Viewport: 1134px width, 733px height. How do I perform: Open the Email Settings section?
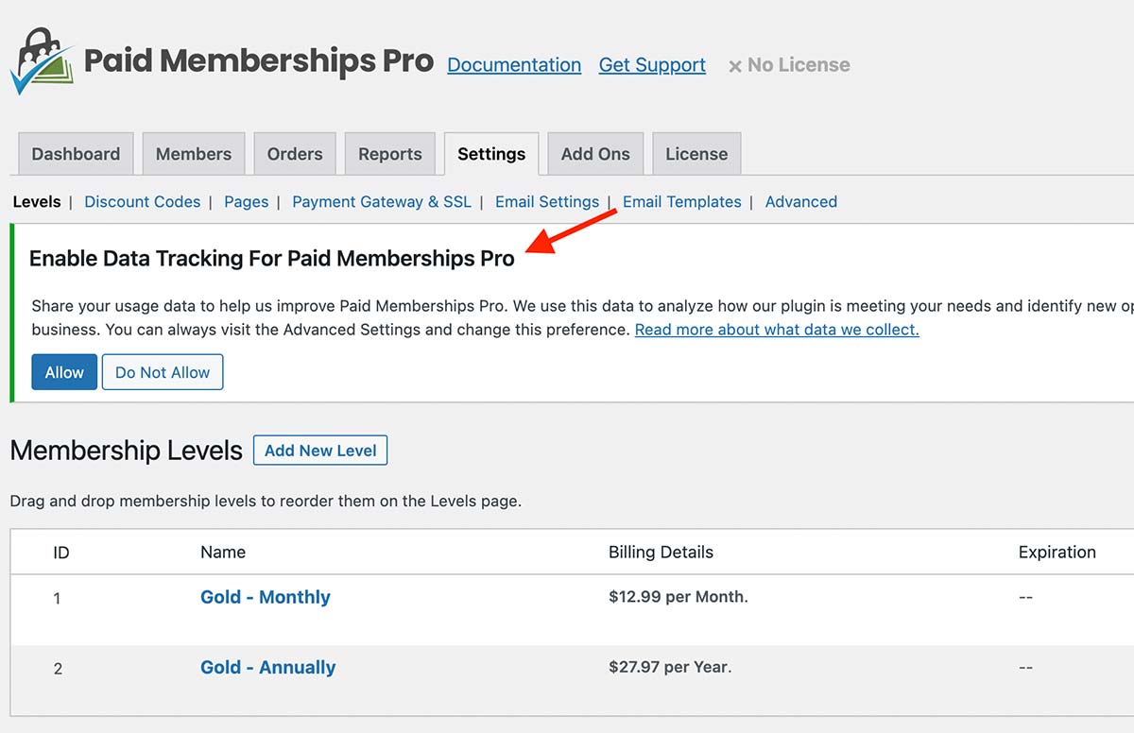point(546,201)
